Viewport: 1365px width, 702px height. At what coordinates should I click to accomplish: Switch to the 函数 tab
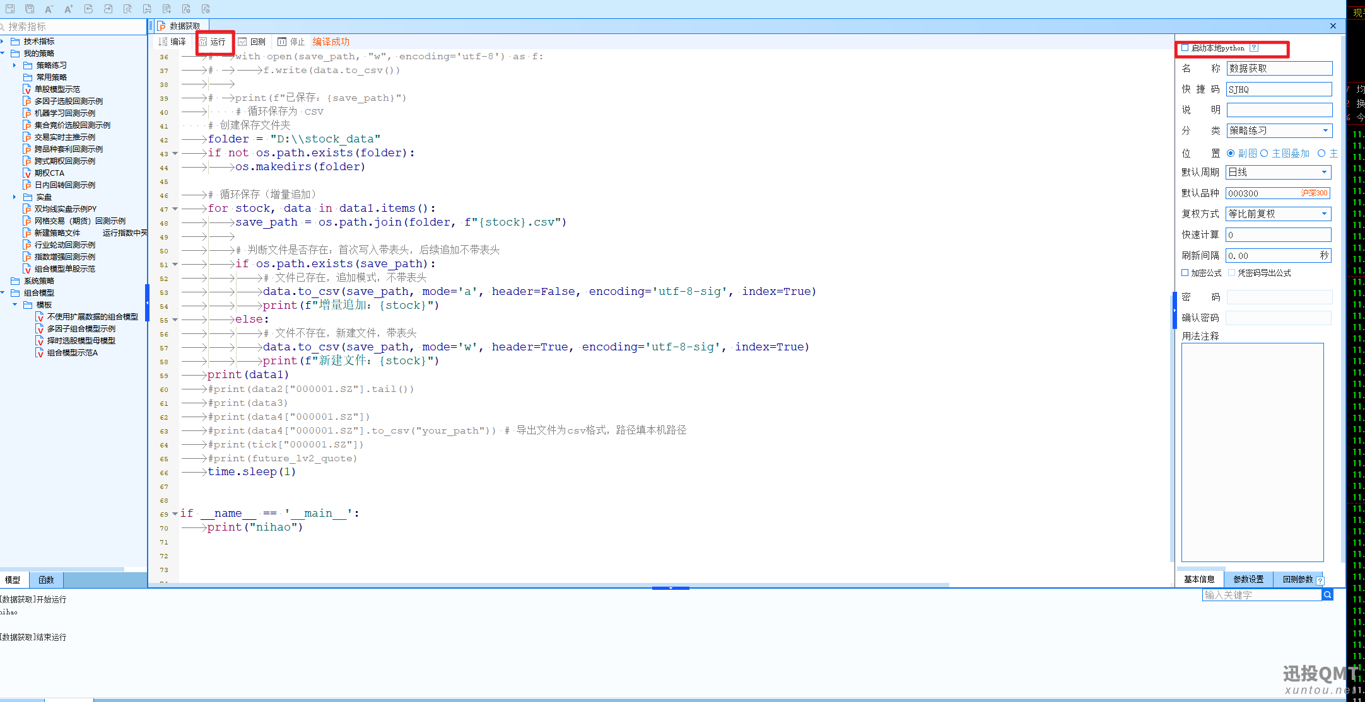(46, 580)
